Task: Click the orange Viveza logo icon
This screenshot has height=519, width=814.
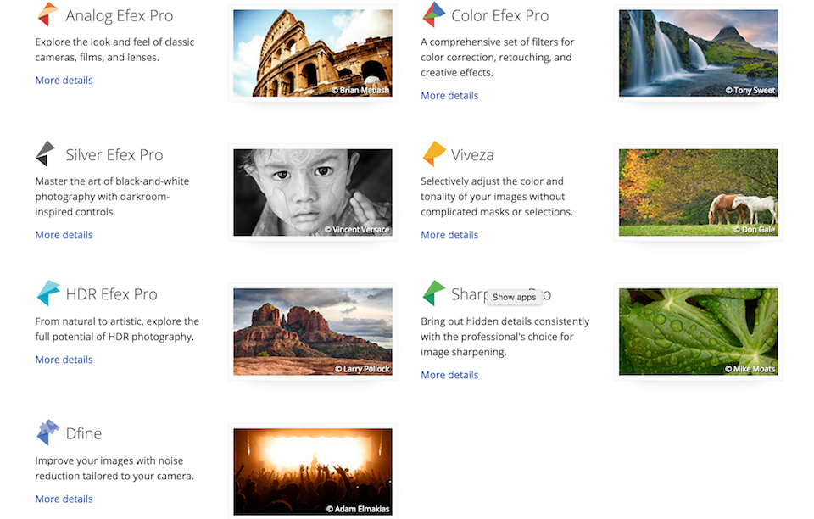Action: (434, 153)
